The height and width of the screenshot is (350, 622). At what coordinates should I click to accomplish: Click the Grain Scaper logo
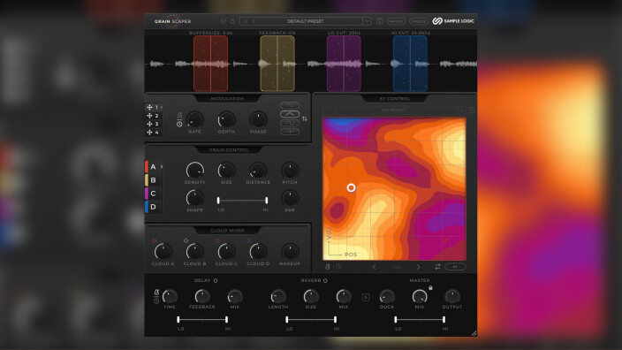tap(172, 21)
